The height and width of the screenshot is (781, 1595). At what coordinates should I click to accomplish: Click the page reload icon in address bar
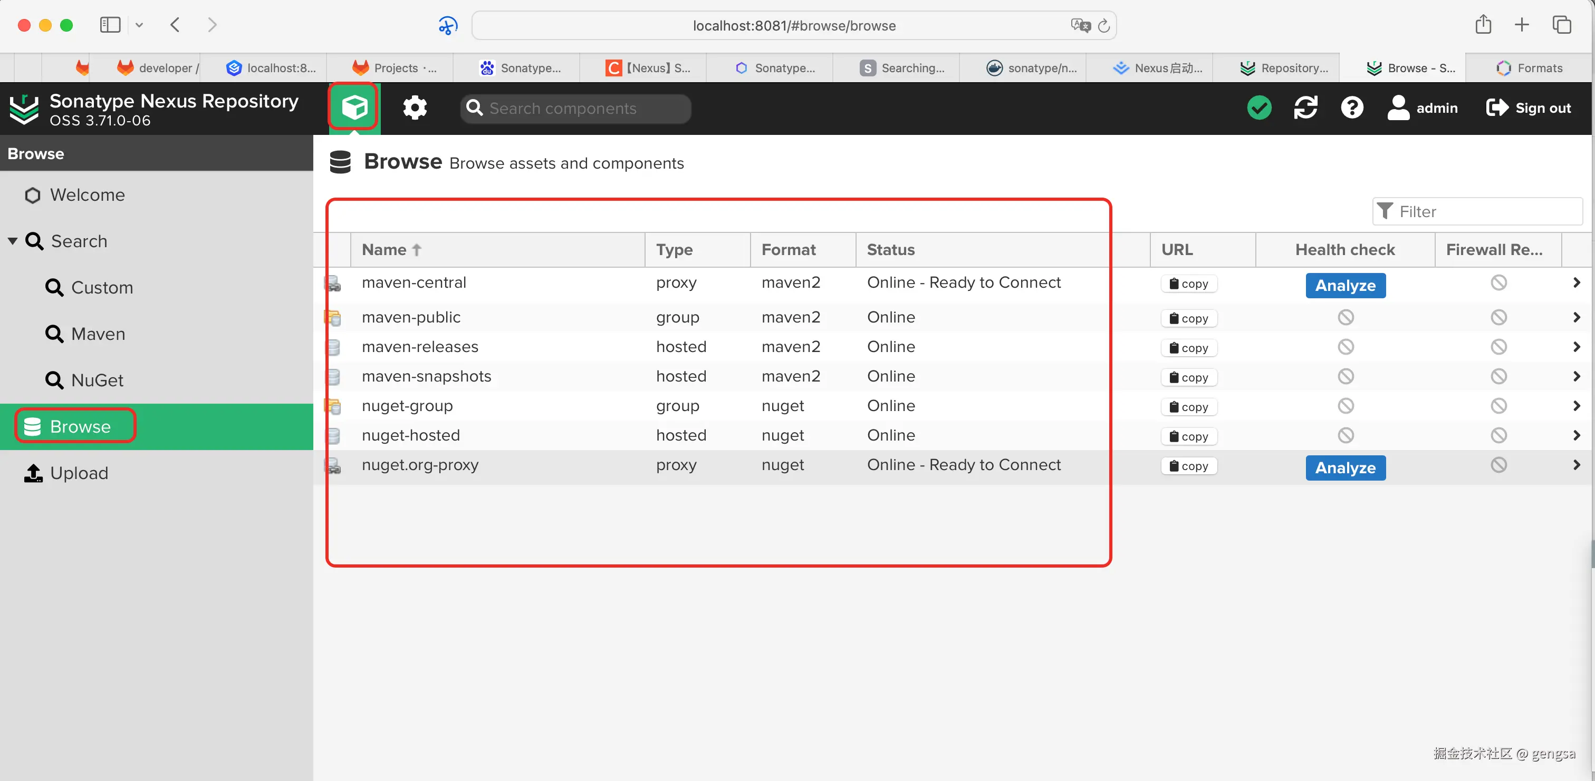pos(1104,25)
